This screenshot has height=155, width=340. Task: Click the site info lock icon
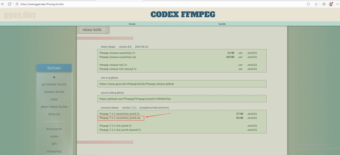click(x=17, y=4)
